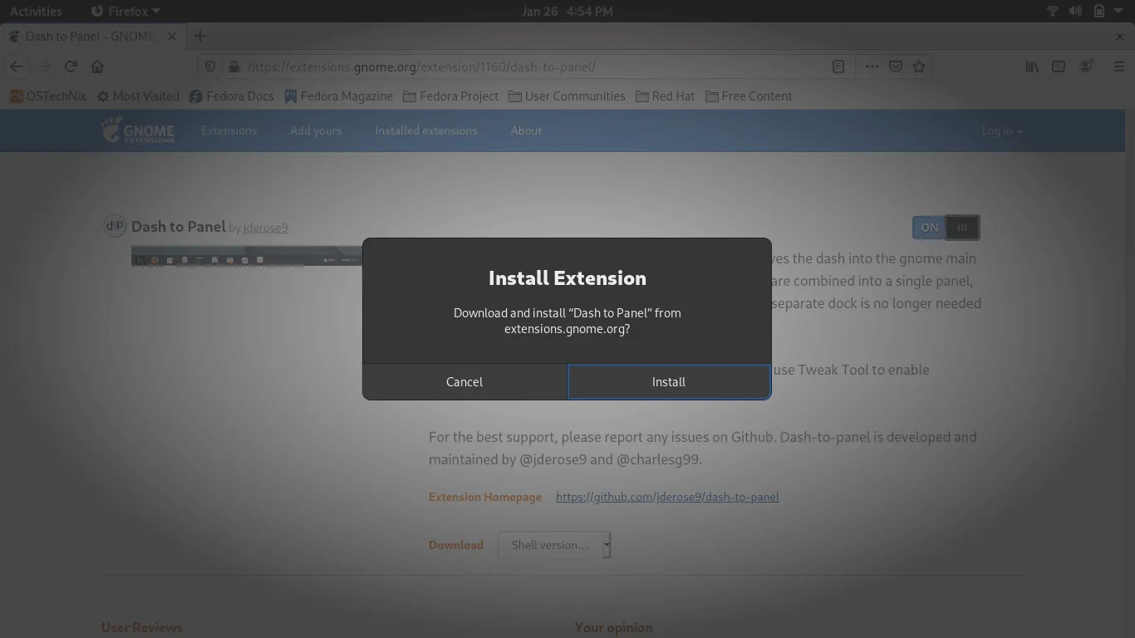Open the Firefox Account icon
The height and width of the screenshot is (638, 1135).
pyautogui.click(x=1086, y=66)
